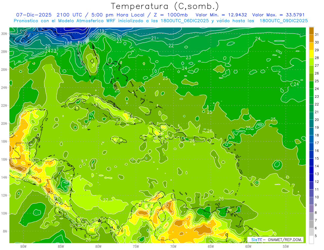The image size is (324, 250).
Task: Click the 'Valor Min. = 12.9432' readout
Action: [x=221, y=15]
